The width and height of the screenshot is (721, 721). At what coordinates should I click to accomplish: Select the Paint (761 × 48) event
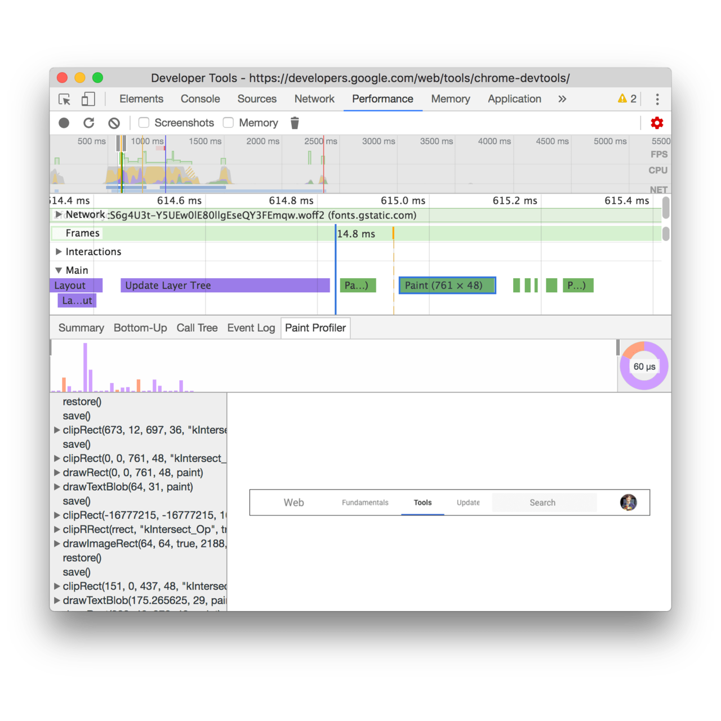(447, 285)
